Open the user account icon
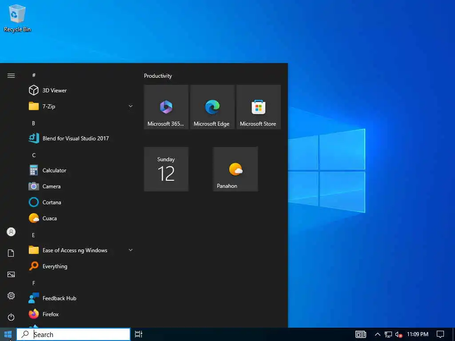The image size is (455, 341). [11, 232]
